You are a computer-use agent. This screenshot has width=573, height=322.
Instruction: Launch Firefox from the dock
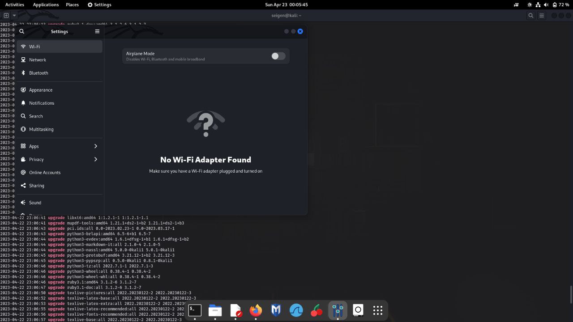256,310
